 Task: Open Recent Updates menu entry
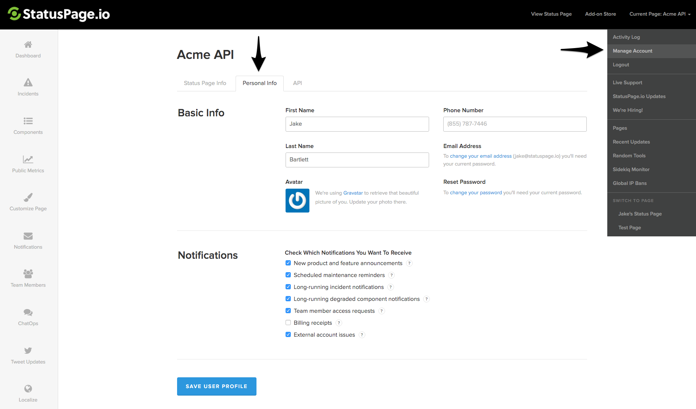[652, 142]
